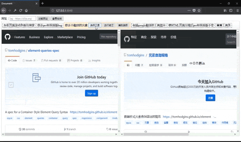The image size is (241, 142).
Task: Click the 'eqcss' topic tag in left pane
Action: 9,118
